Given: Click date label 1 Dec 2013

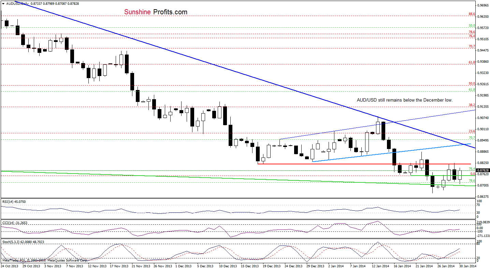Looking at the screenshot, I should (183, 265).
